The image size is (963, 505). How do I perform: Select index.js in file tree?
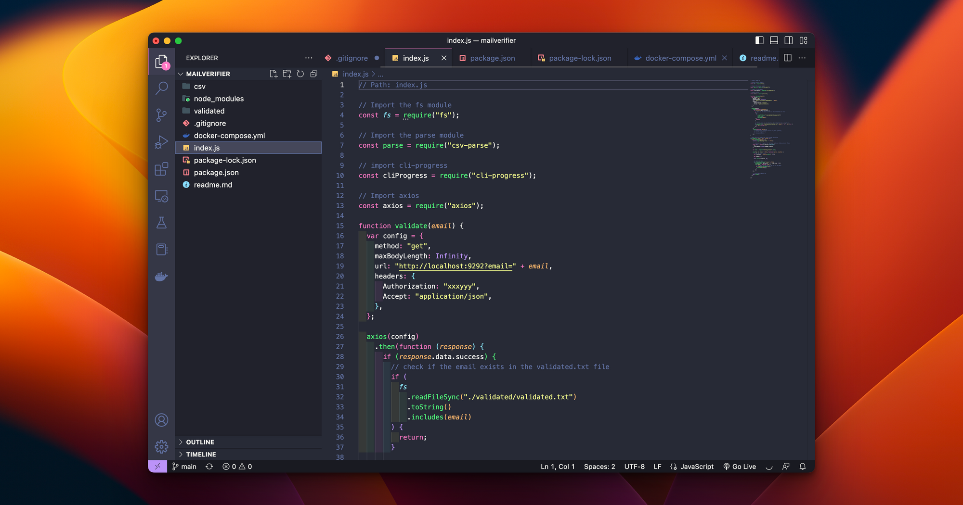[248, 148]
